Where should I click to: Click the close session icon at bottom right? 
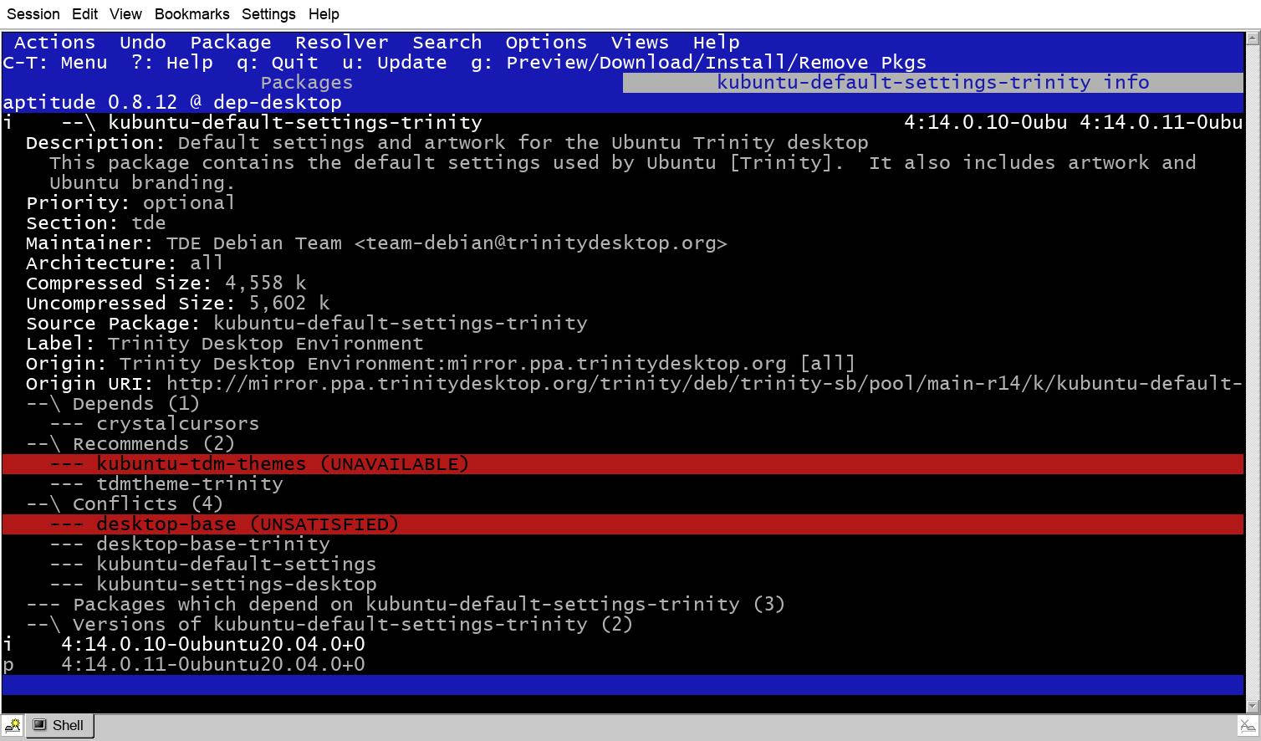point(1247,725)
